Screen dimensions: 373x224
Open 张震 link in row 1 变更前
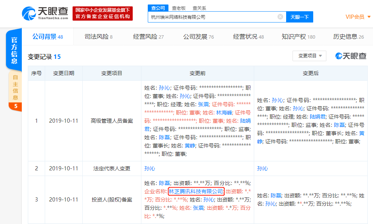point(204,104)
